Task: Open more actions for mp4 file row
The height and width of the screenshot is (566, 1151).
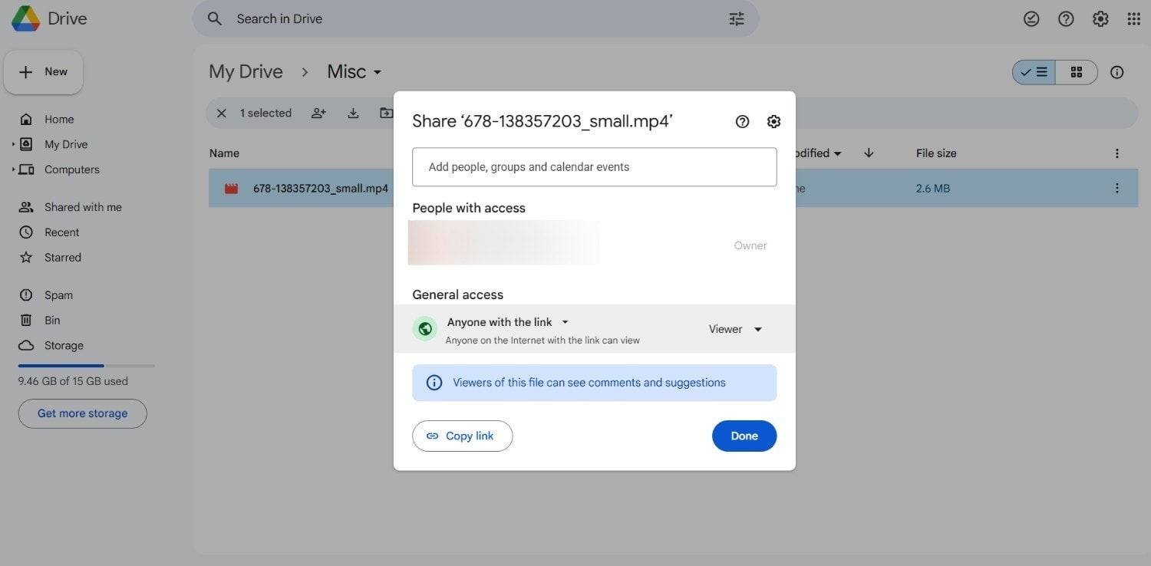Action: (1117, 188)
